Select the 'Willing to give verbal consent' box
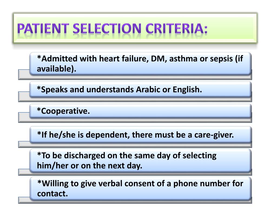The height and width of the screenshot is (207, 277). [140, 188]
